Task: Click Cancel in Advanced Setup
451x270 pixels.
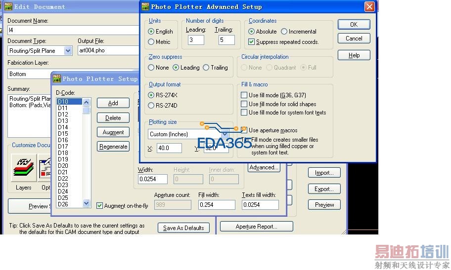Action: (354, 39)
